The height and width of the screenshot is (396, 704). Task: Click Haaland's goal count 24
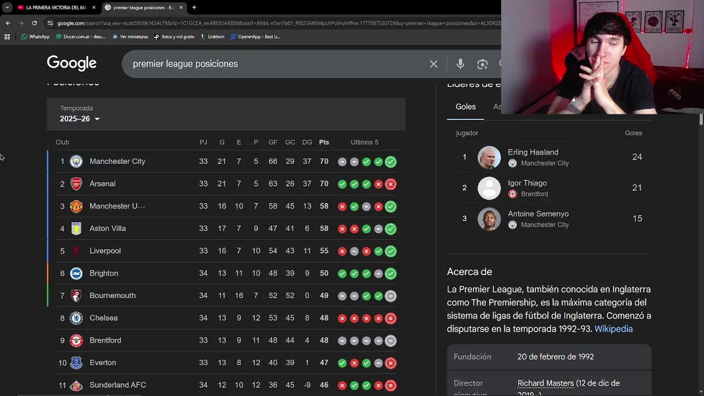point(637,157)
